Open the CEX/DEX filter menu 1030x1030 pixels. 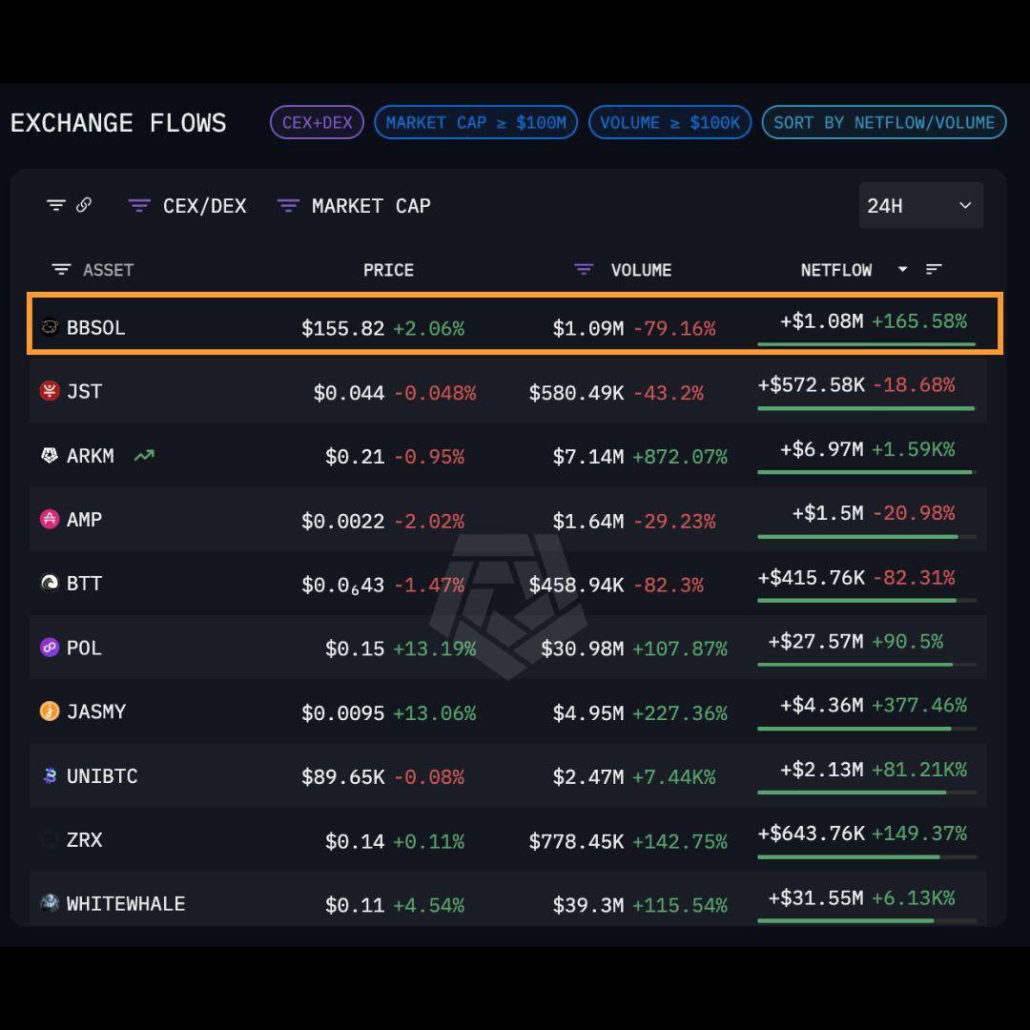[x=187, y=205]
